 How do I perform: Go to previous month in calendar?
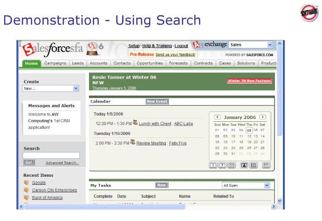pos(217,117)
